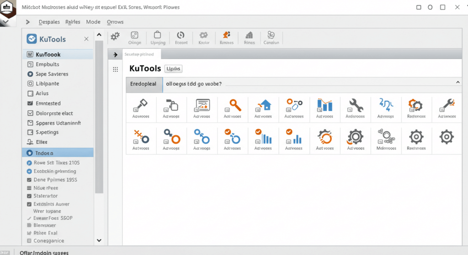Toggle the Dolorprste elact checkbox
The width and height of the screenshot is (468, 255).
click(x=30, y=113)
